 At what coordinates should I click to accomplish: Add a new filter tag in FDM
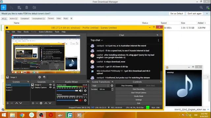[72, 18]
